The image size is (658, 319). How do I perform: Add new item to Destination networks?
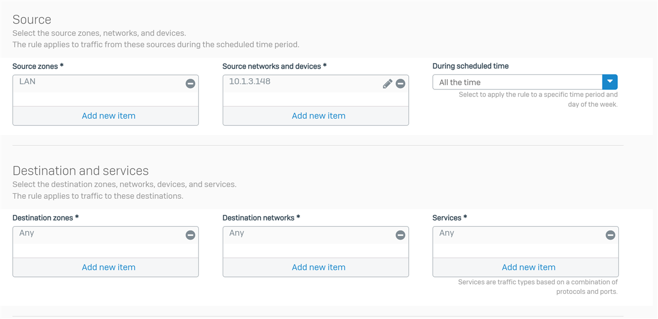[319, 267]
